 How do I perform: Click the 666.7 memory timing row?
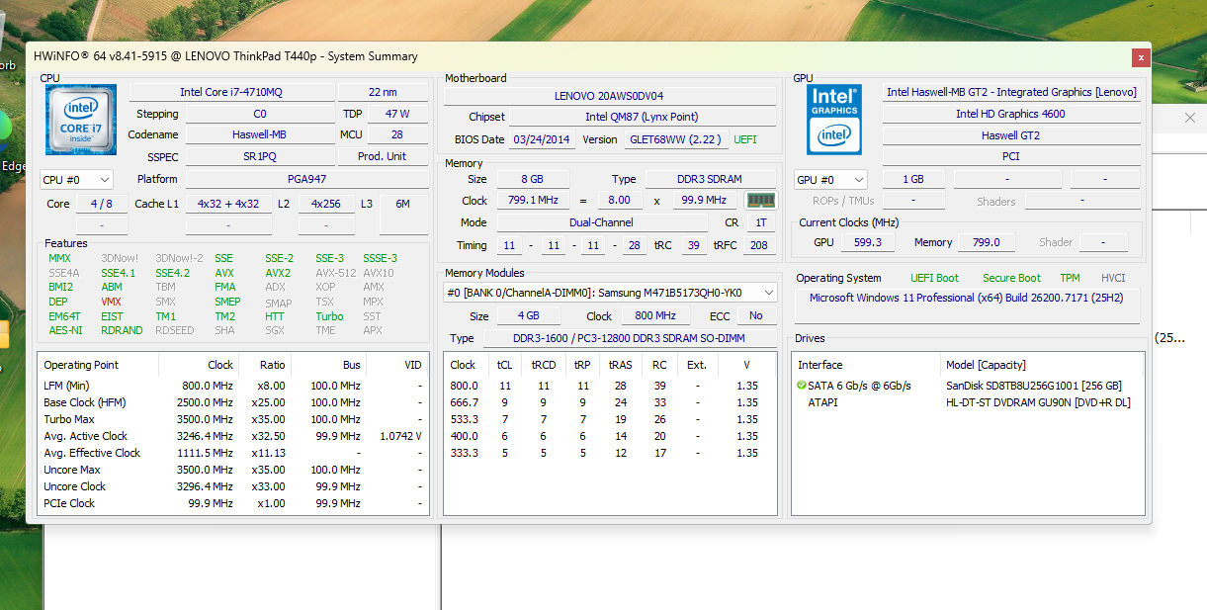pos(611,402)
